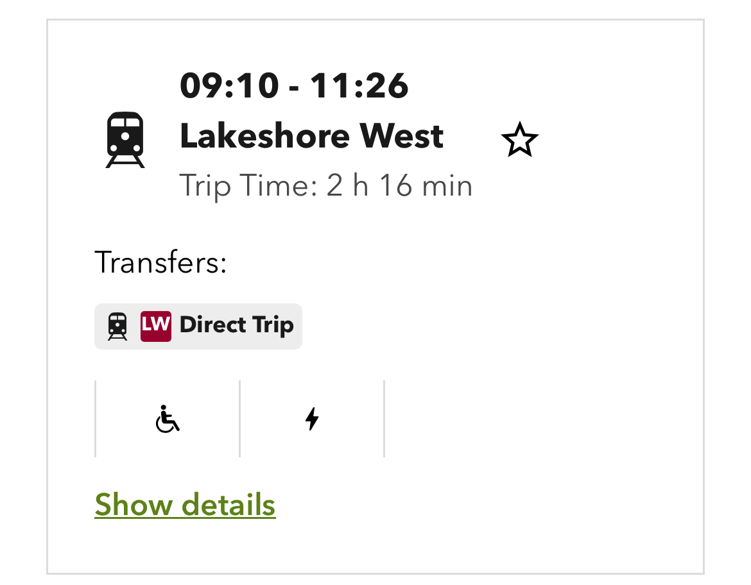The image size is (751, 585).
Task: Click the maroon LW line badge
Action: tap(156, 326)
